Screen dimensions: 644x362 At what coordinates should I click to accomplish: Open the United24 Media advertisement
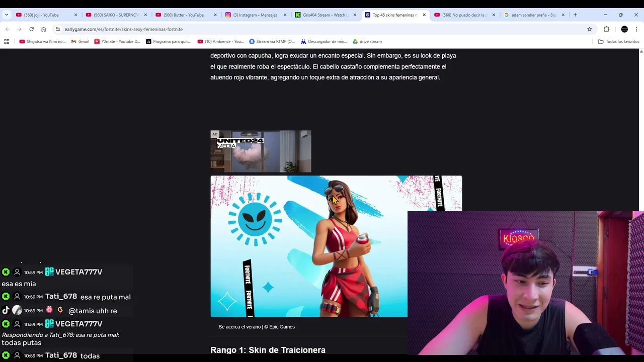pyautogui.click(x=261, y=151)
